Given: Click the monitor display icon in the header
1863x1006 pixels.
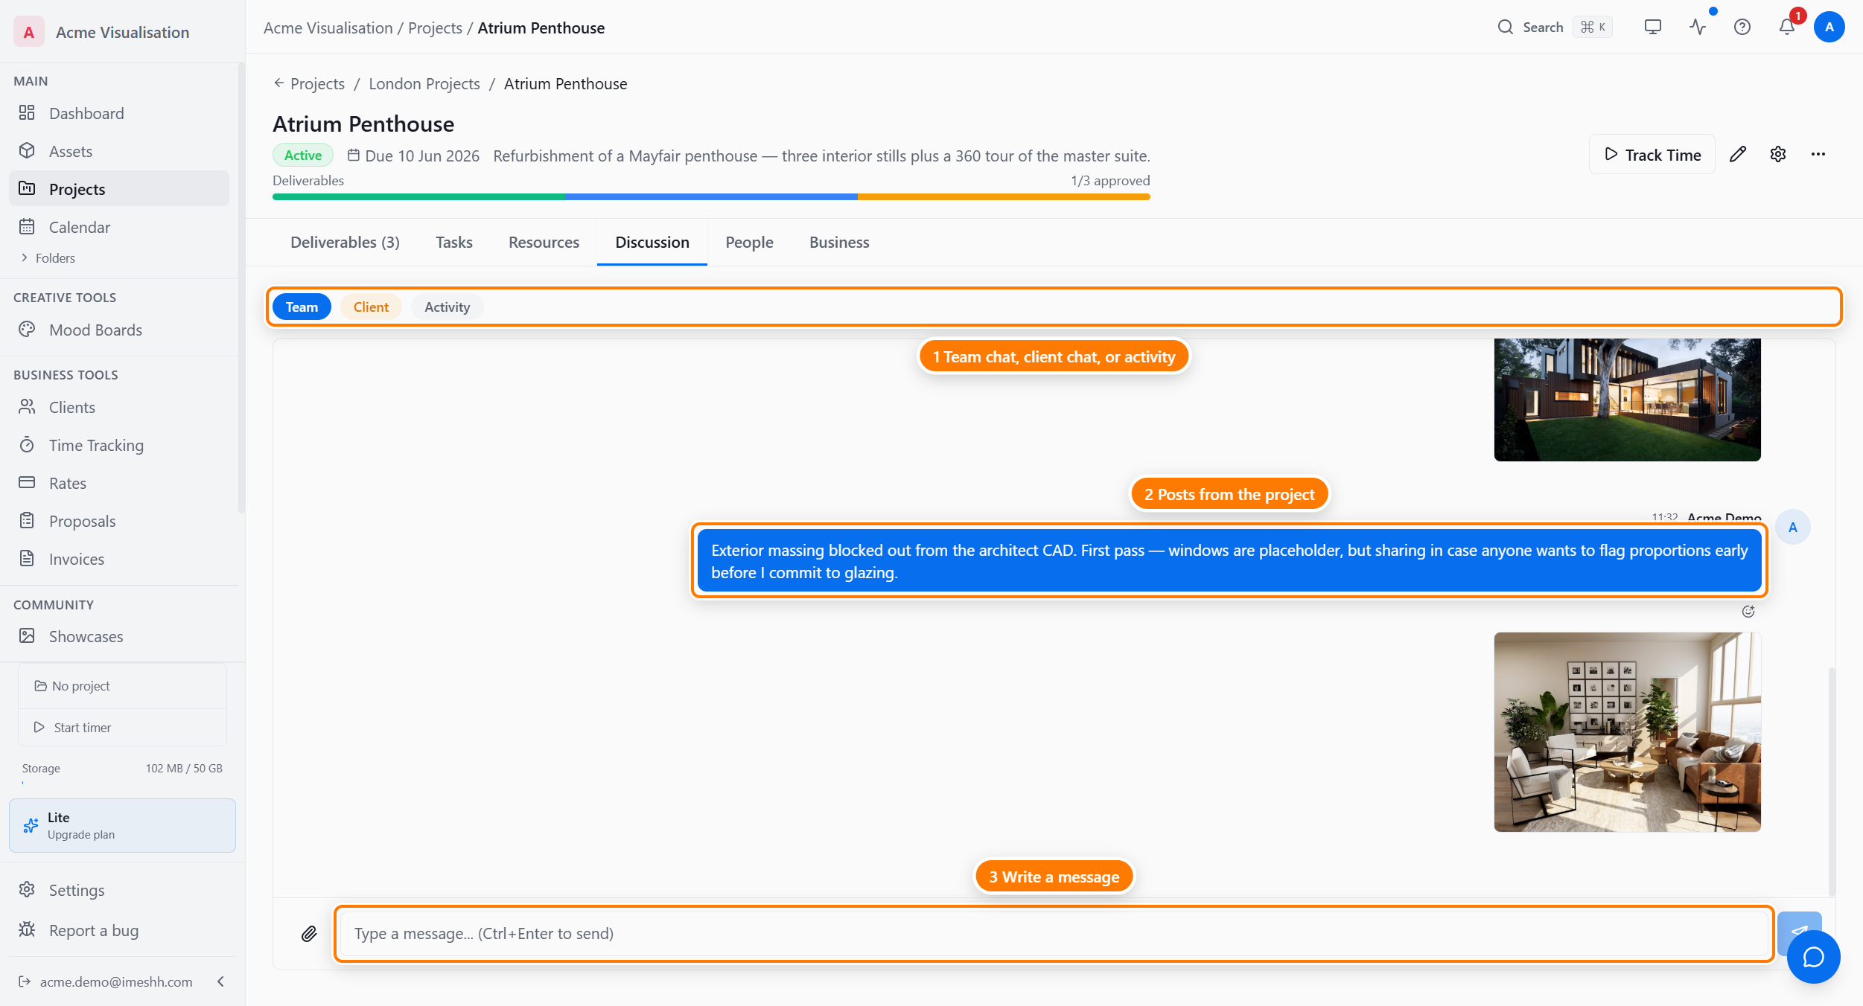Looking at the screenshot, I should (1653, 28).
